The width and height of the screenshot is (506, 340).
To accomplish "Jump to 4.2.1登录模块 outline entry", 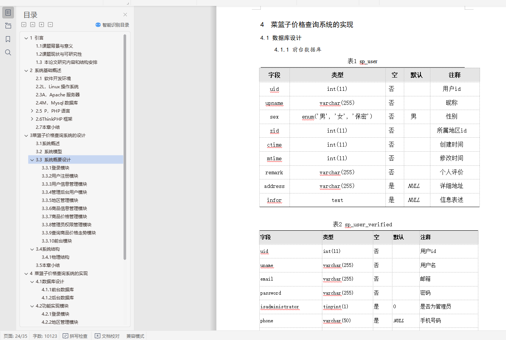I will pos(55,314).
